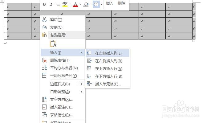Click the table resize handle square

[194, 41]
